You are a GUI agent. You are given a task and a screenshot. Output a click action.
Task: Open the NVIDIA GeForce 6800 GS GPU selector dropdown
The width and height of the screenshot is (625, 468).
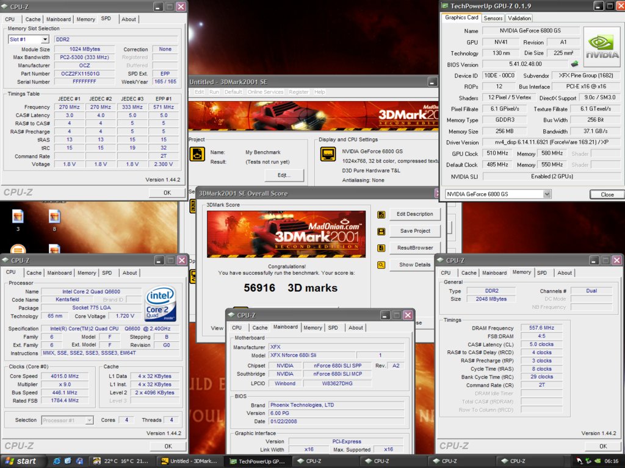pos(547,194)
